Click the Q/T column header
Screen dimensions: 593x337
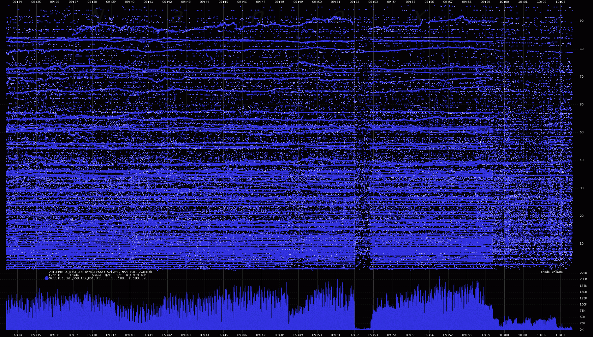tap(108, 275)
